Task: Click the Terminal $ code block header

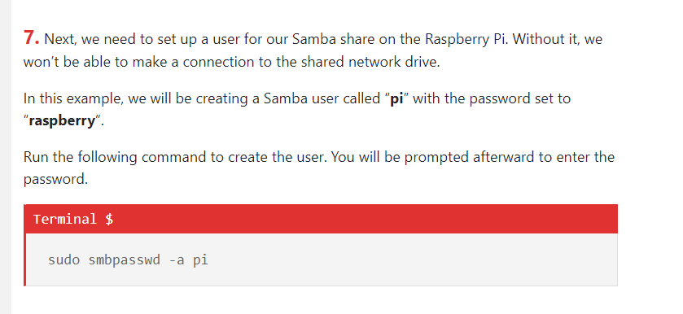Action: [321, 219]
